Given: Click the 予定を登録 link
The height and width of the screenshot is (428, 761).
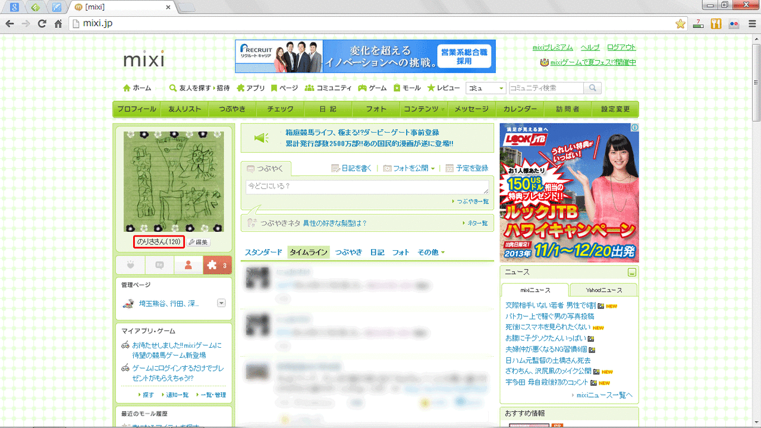Looking at the screenshot, I should coord(467,168).
